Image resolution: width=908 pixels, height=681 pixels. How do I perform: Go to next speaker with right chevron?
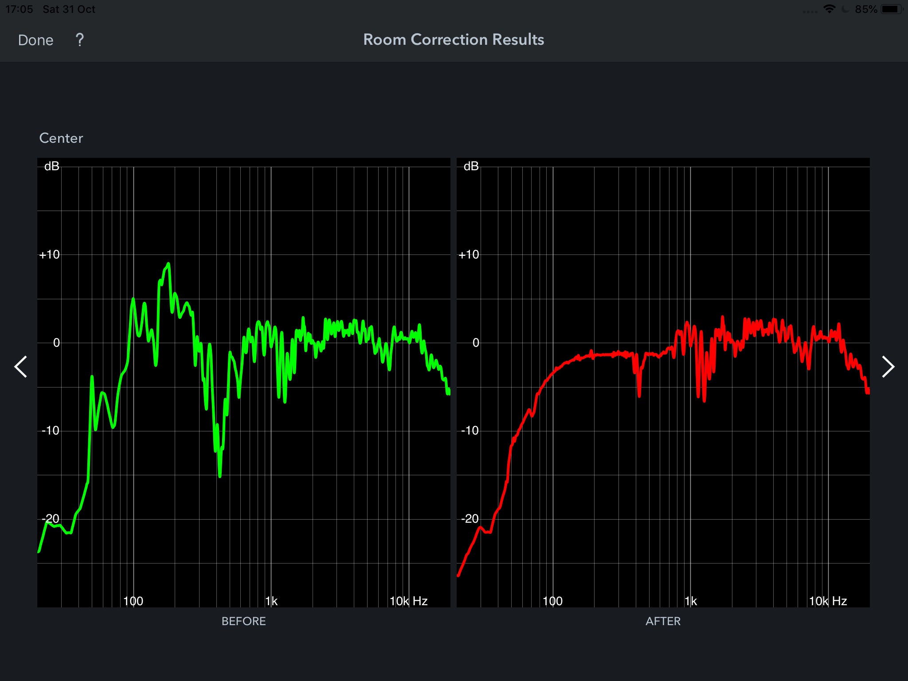[888, 367]
